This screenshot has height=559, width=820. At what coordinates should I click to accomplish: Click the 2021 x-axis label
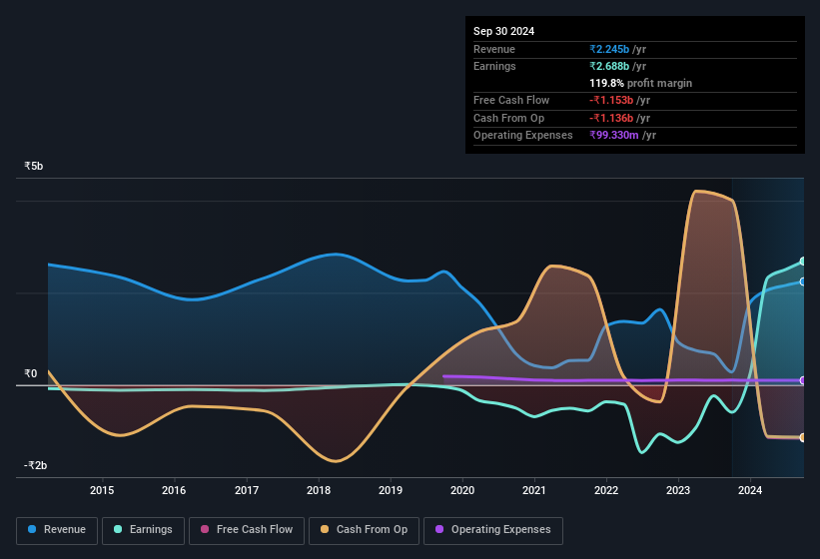534,490
